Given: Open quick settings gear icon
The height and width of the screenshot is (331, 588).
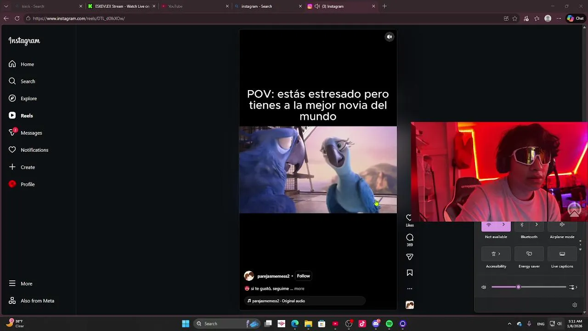Looking at the screenshot, I should (575, 305).
